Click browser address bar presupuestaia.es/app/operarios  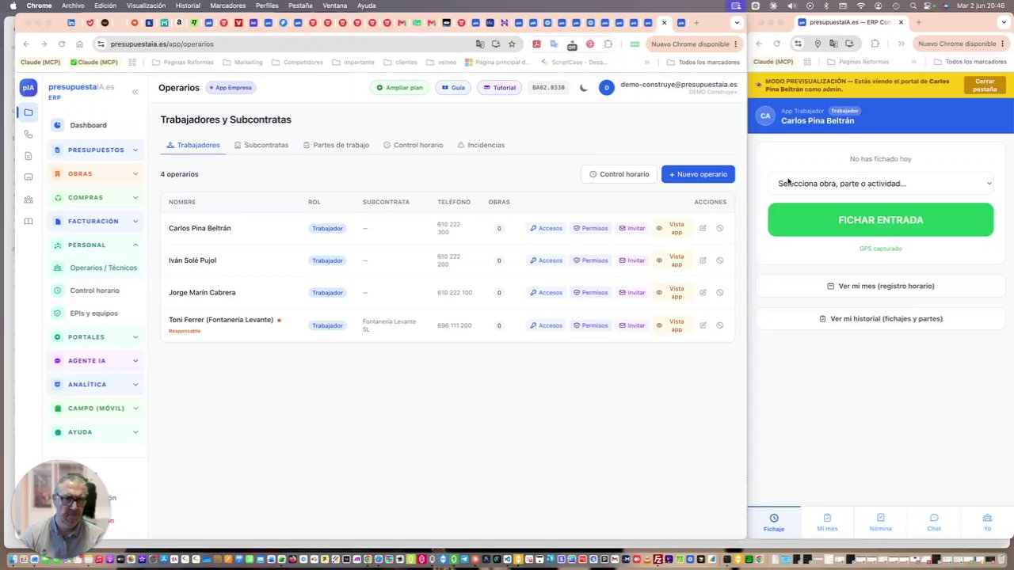pyautogui.click(x=162, y=44)
